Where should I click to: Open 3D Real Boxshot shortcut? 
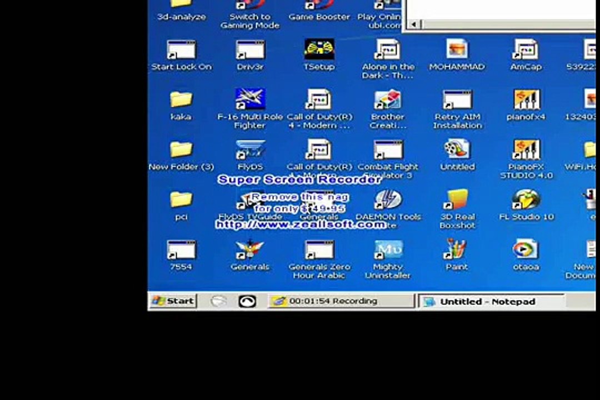click(x=457, y=199)
